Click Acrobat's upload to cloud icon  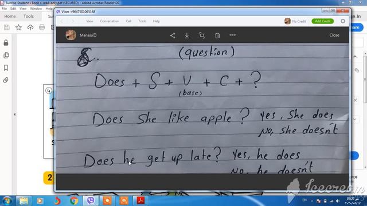coord(30,27)
